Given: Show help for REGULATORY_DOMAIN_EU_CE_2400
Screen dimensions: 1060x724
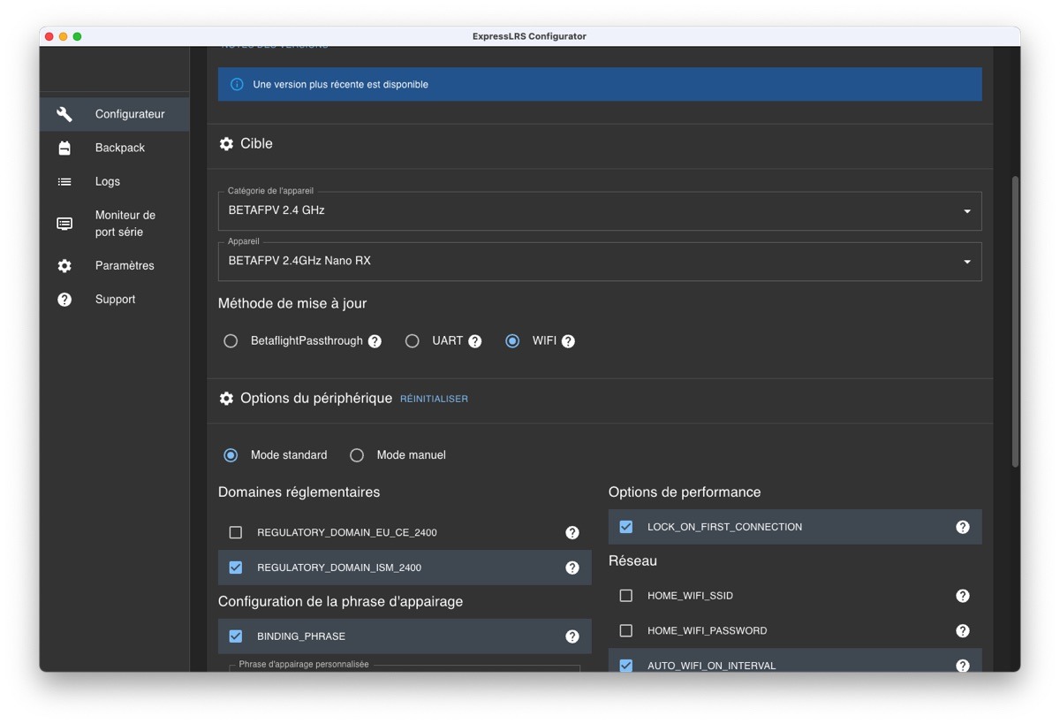Looking at the screenshot, I should pyautogui.click(x=572, y=532).
